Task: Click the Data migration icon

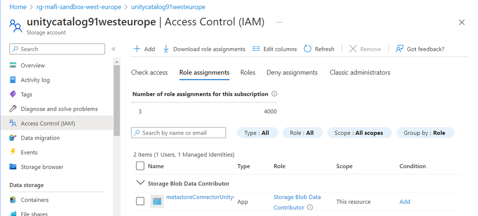Action: click(13, 138)
